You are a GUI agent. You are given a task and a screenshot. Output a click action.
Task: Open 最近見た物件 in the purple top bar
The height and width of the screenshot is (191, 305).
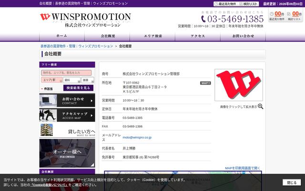coord(225,4)
